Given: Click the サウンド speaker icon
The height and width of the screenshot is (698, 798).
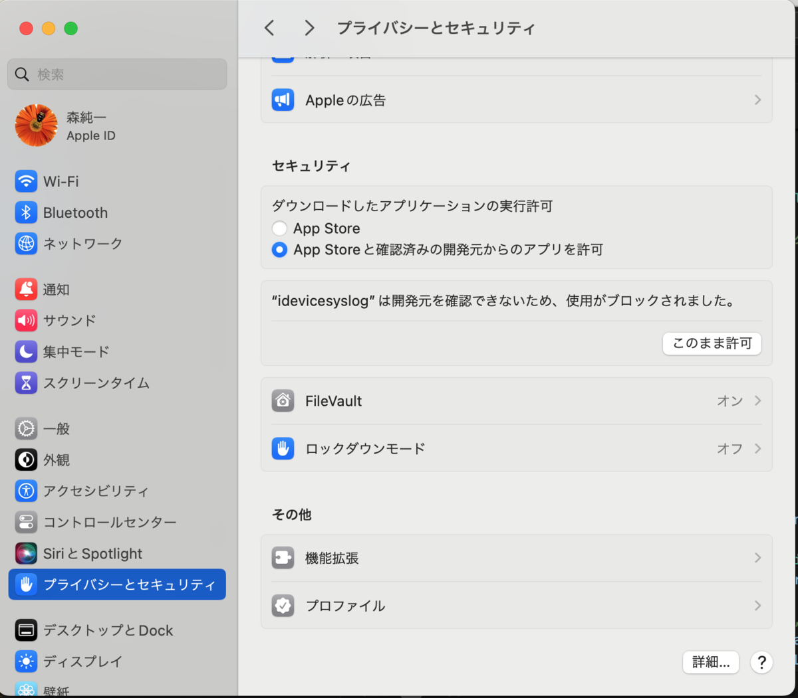Looking at the screenshot, I should 26,321.
